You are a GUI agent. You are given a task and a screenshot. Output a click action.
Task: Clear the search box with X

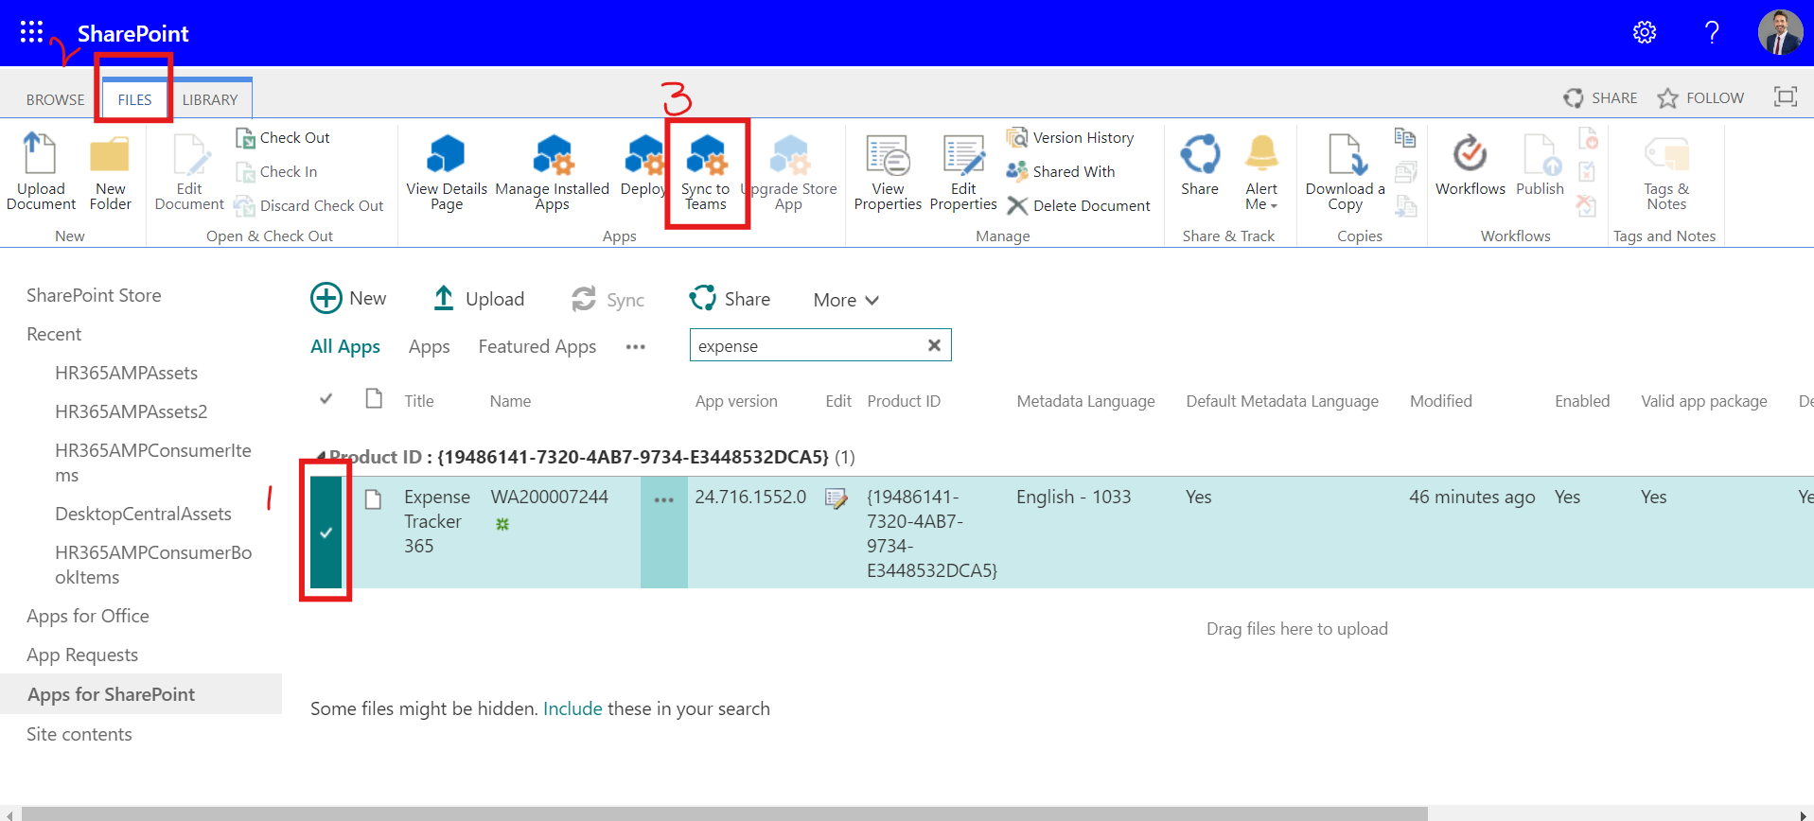tap(934, 345)
